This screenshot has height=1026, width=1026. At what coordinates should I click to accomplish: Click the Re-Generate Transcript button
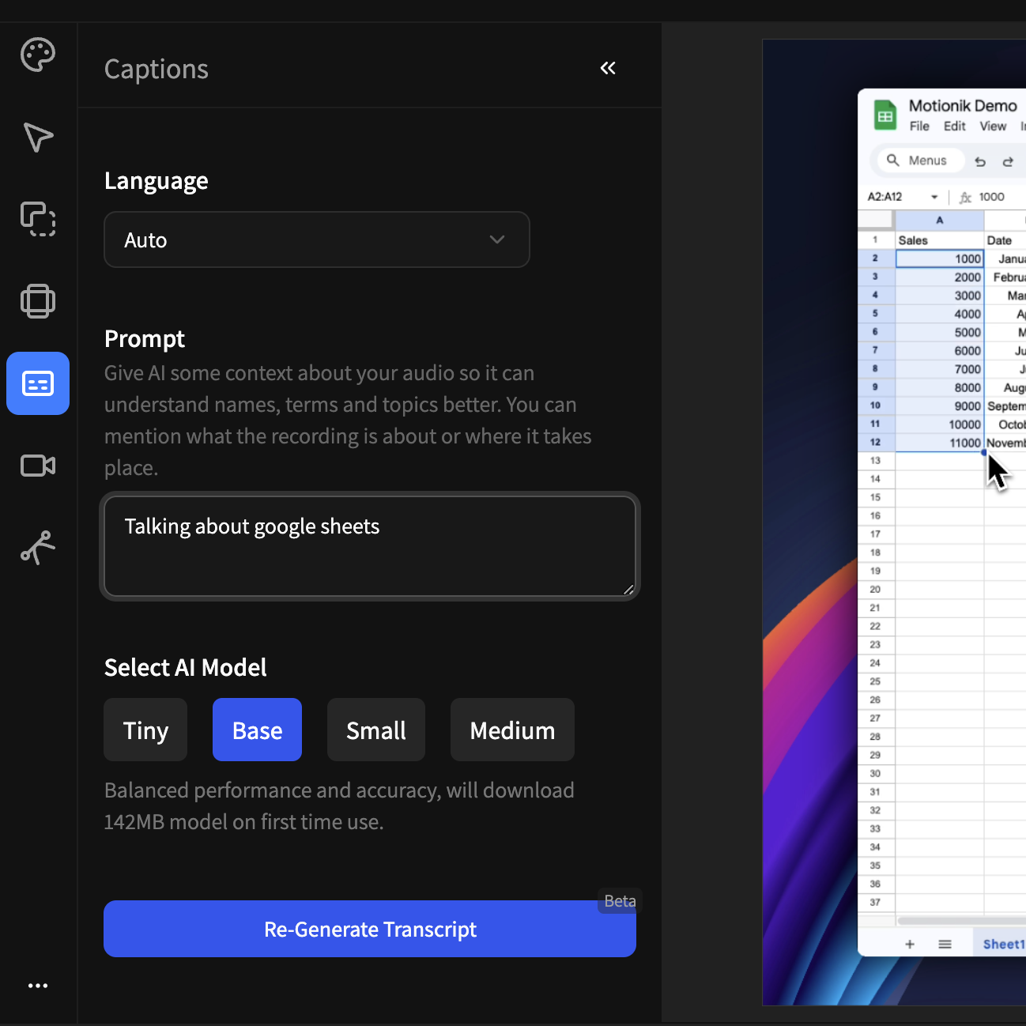369,929
